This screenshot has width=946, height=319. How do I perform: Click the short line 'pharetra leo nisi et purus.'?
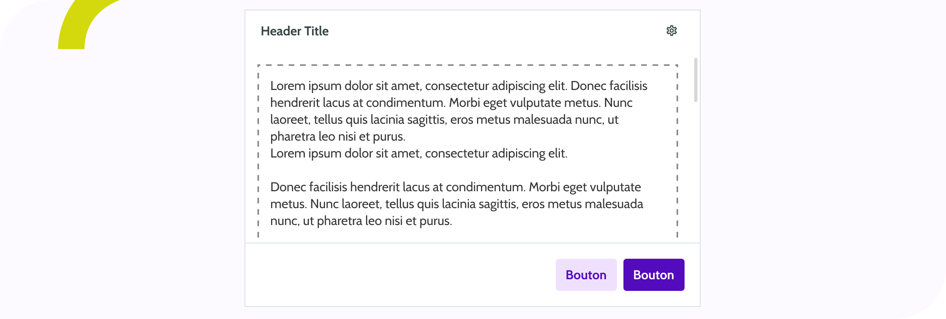coord(337,137)
